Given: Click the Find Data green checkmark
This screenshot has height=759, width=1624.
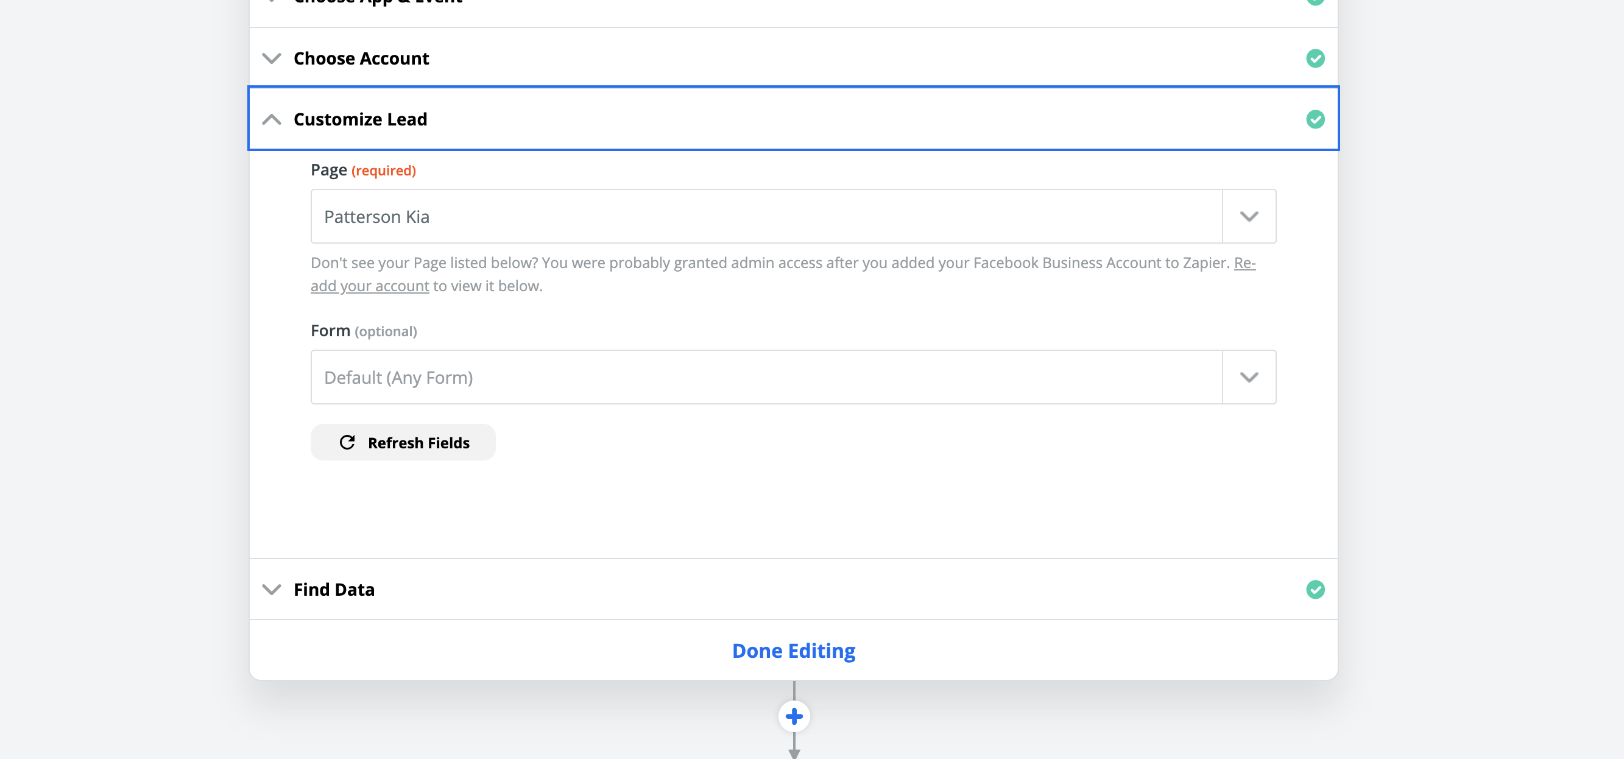Looking at the screenshot, I should pos(1315,590).
